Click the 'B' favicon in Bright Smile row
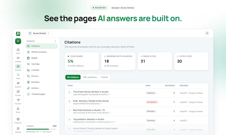This screenshot has height=135, width=226. [x=69, y=101]
